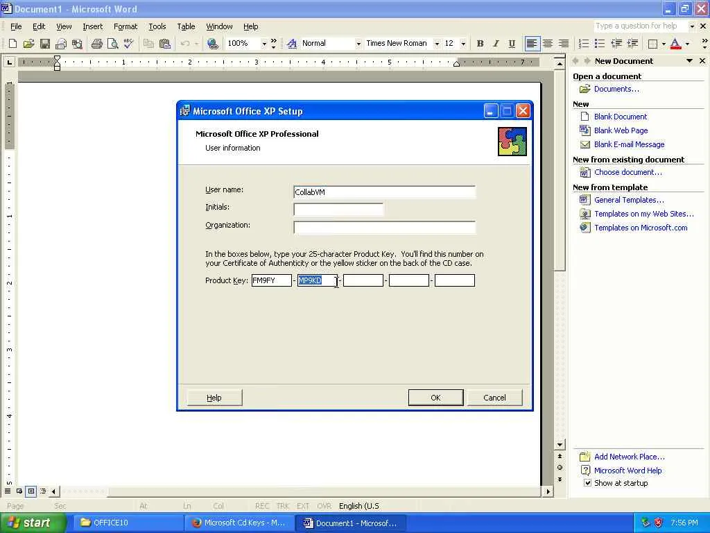The image size is (710, 533).
Task: Switch to Microsoft Cd Keys Firefox window
Action: (x=239, y=523)
